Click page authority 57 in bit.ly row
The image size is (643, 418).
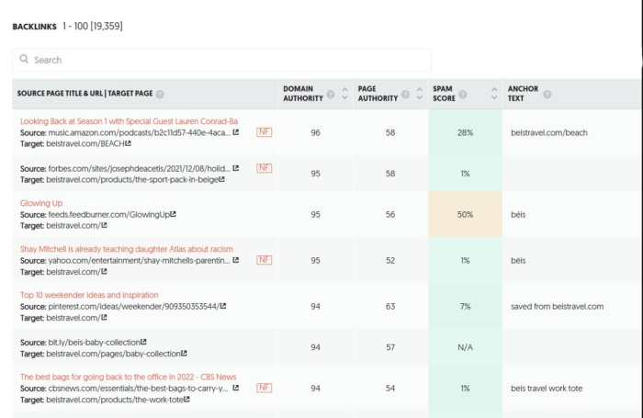point(390,347)
